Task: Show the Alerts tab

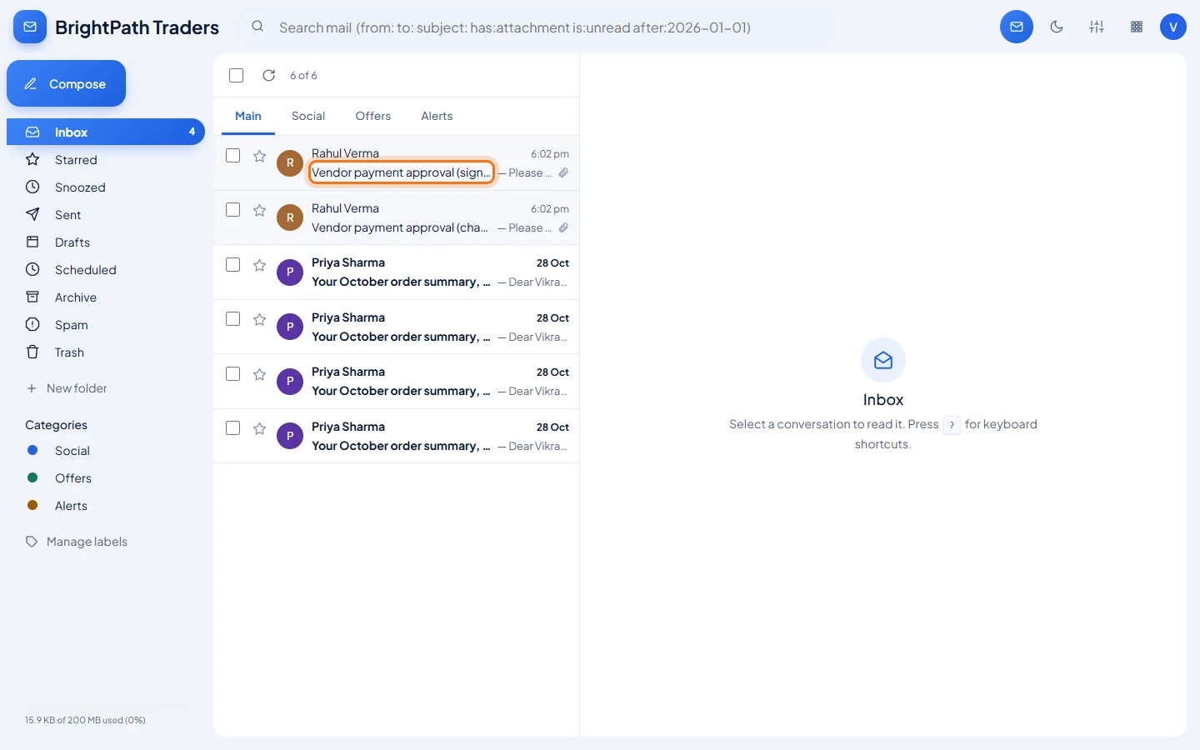Action: pos(437,116)
